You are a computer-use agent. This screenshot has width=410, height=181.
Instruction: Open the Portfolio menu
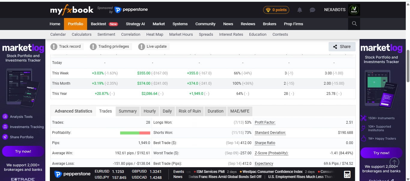75,24
